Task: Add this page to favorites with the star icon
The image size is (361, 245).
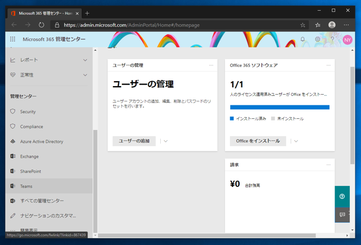Action: pos(302,25)
